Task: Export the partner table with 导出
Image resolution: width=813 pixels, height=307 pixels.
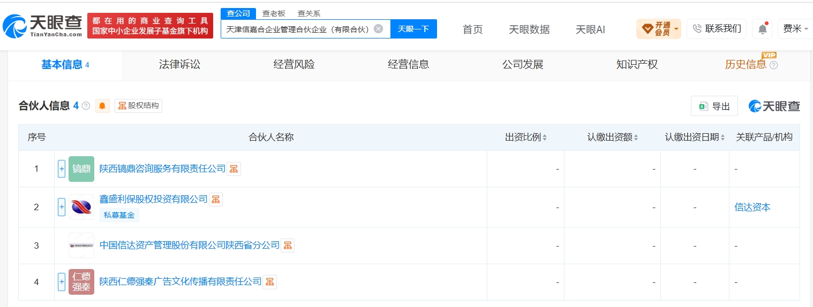Action: pyautogui.click(x=714, y=106)
